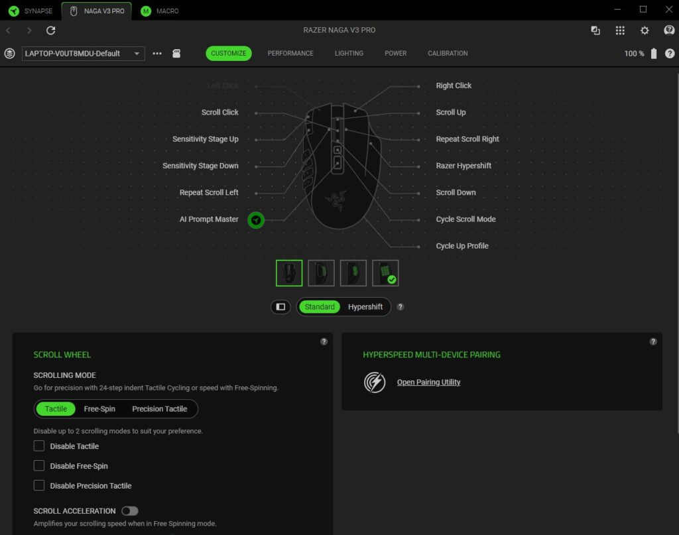
Task: Click the AI Prompt Master Razer badge
Action: [x=256, y=220]
